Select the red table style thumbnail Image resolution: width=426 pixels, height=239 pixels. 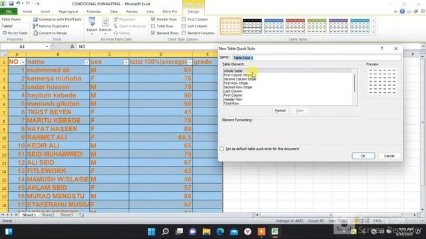pyautogui.click(x=296, y=27)
